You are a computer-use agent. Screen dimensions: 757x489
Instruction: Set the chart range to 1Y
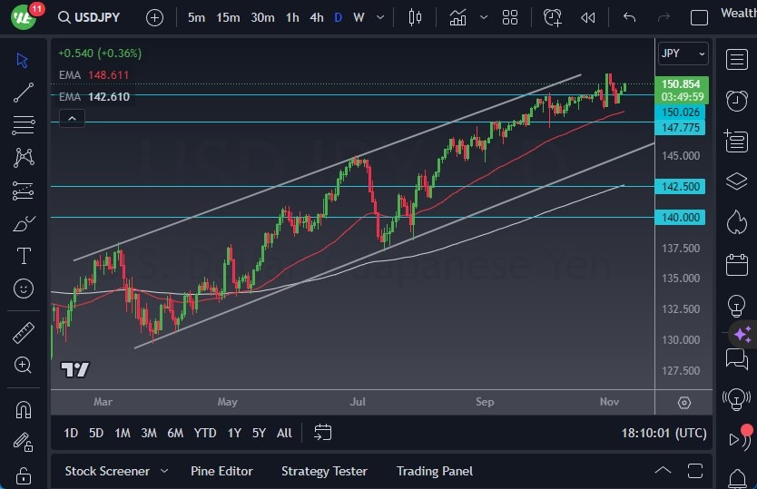234,433
